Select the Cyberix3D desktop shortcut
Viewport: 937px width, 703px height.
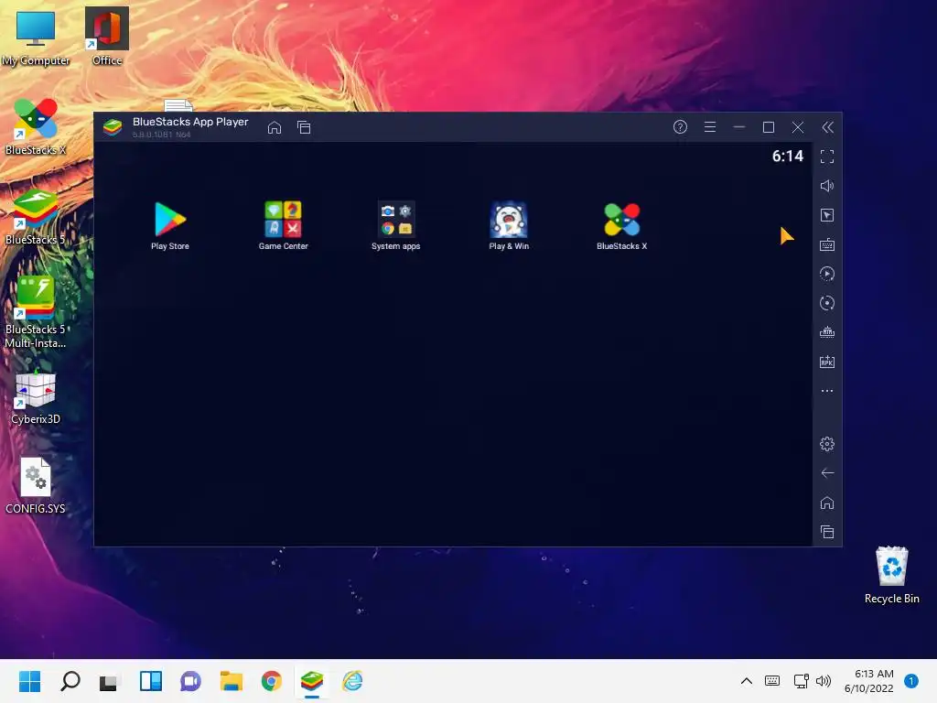click(x=36, y=397)
